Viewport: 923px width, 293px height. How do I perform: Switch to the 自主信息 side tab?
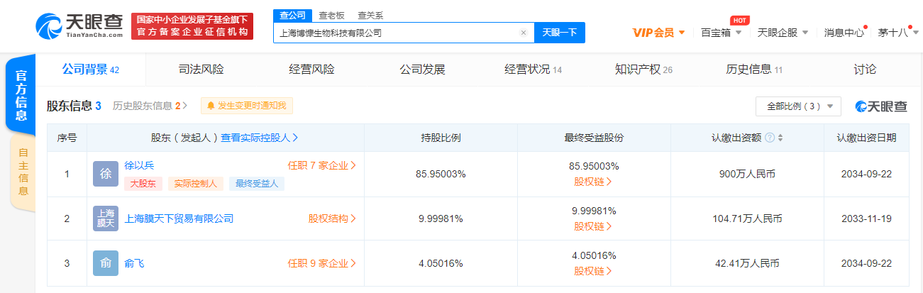(x=23, y=172)
